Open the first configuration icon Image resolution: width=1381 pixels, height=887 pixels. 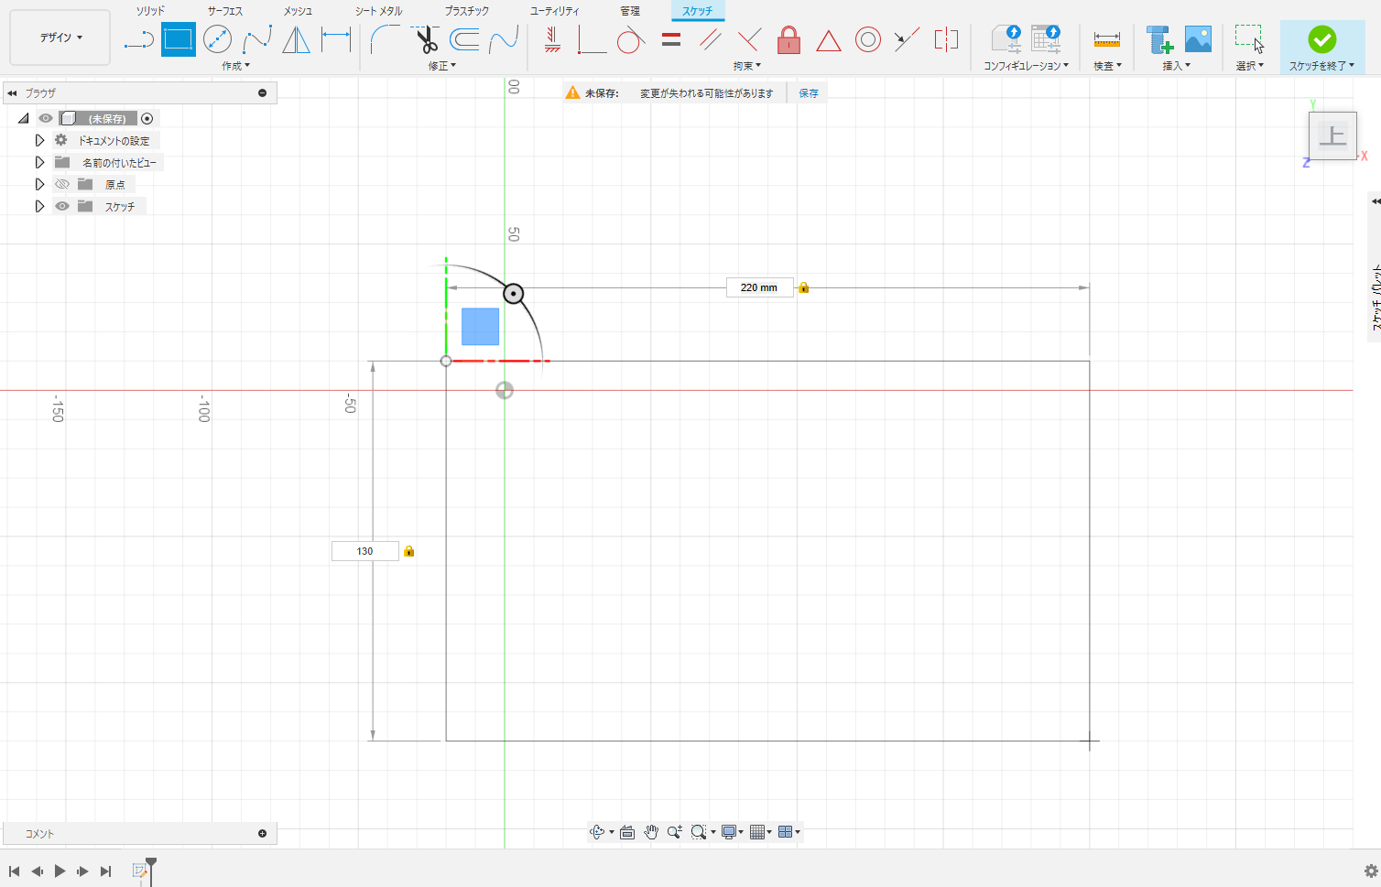1006,39
